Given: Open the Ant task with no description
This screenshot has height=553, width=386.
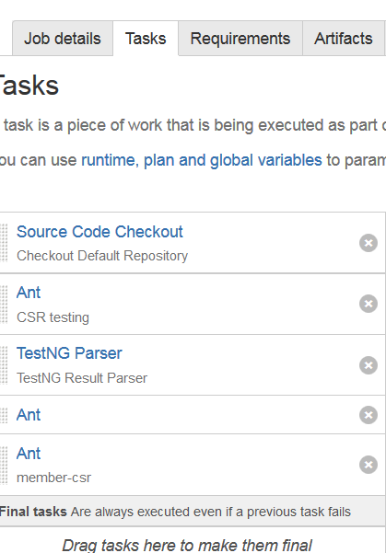Looking at the screenshot, I should (x=29, y=415).
